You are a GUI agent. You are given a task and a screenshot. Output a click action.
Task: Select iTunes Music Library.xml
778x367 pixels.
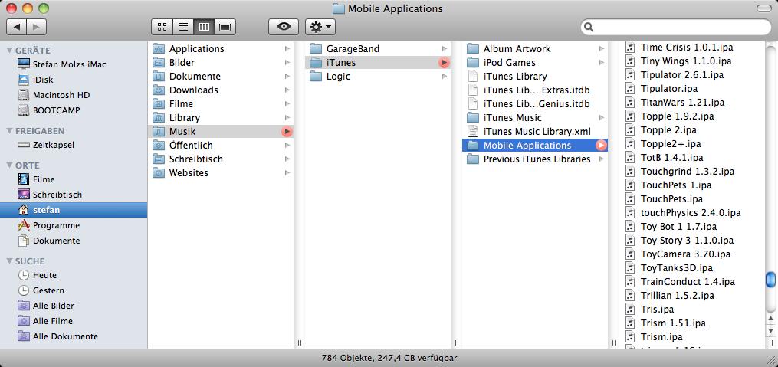click(x=535, y=132)
